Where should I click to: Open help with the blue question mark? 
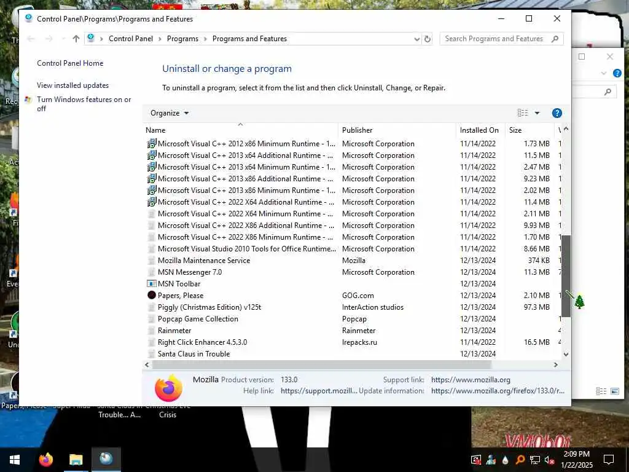tap(557, 113)
